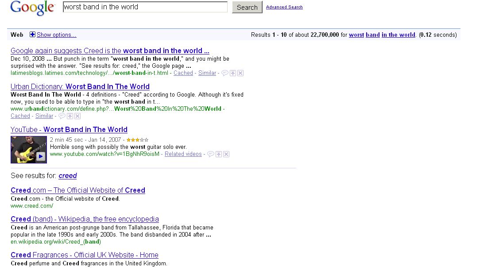Promote the YouTube video result
499x268 pixels.
point(219,154)
